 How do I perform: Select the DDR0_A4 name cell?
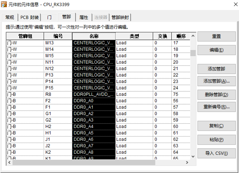pyautogui.click(x=94, y=126)
